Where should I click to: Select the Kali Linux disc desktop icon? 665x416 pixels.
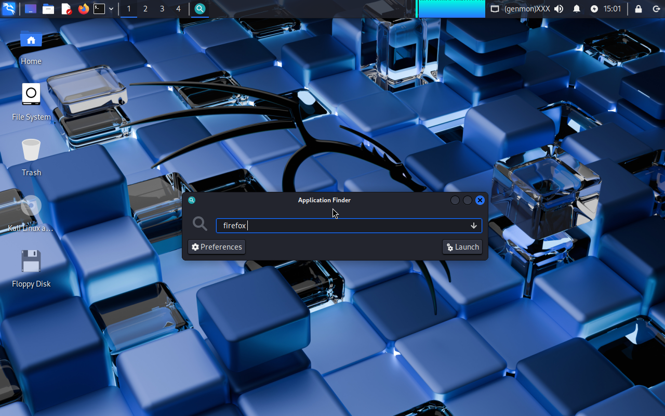tap(31, 213)
